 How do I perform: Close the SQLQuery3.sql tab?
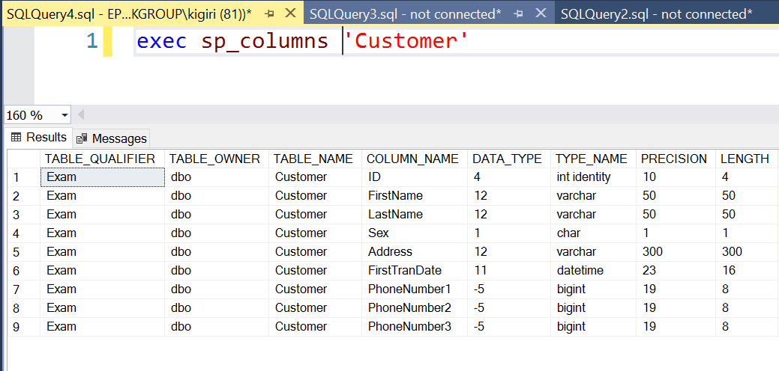[x=541, y=13]
